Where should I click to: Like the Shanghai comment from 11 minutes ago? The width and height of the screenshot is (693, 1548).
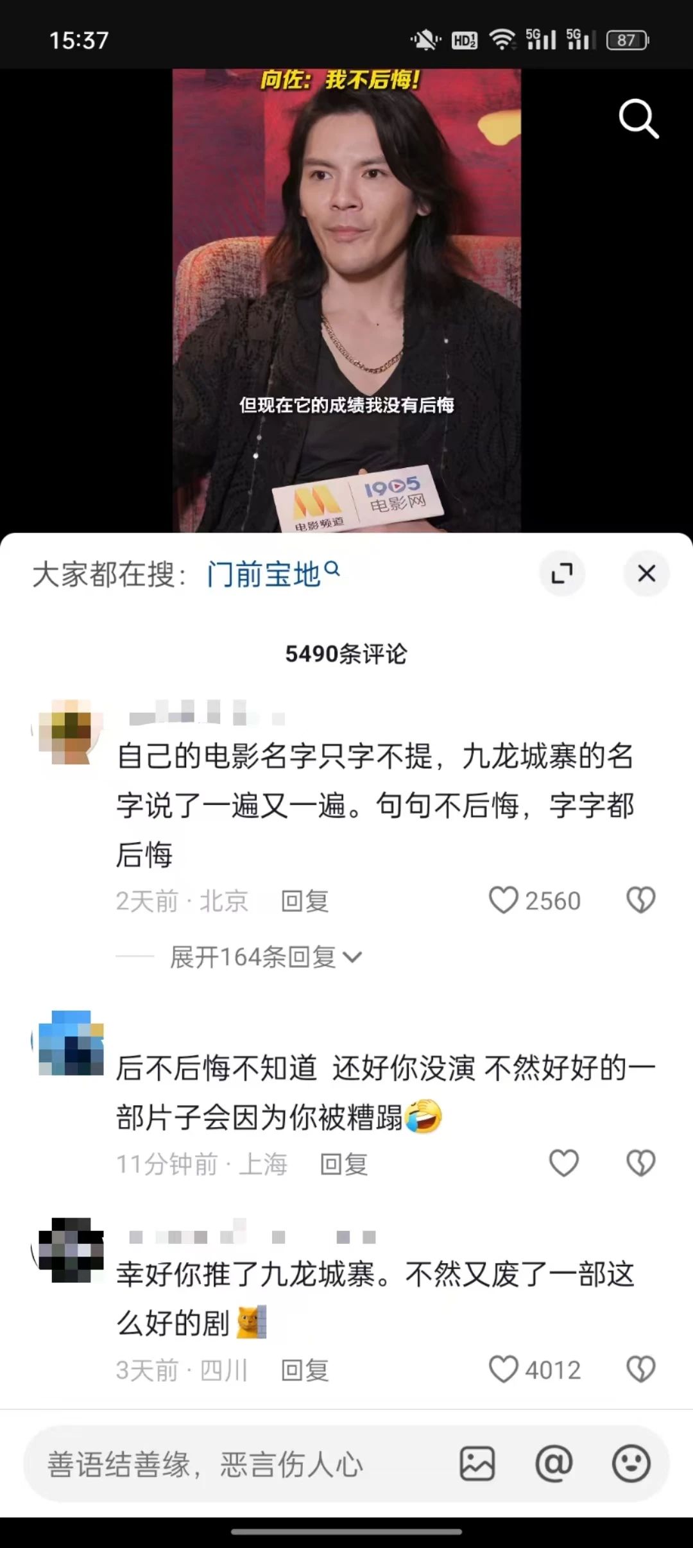(564, 1163)
